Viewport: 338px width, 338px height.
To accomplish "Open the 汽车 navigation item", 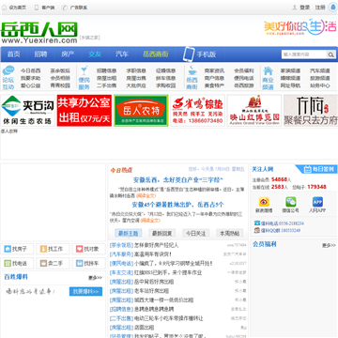I will click(122, 54).
